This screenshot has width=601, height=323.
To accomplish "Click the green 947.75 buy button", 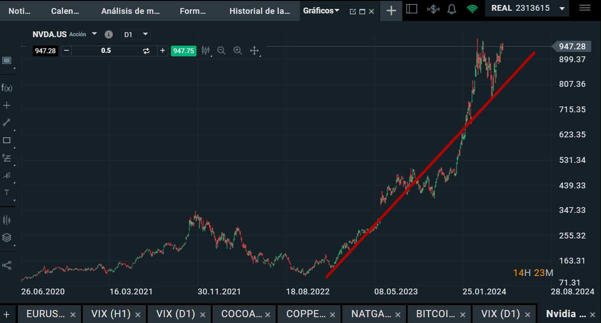I will tap(183, 51).
